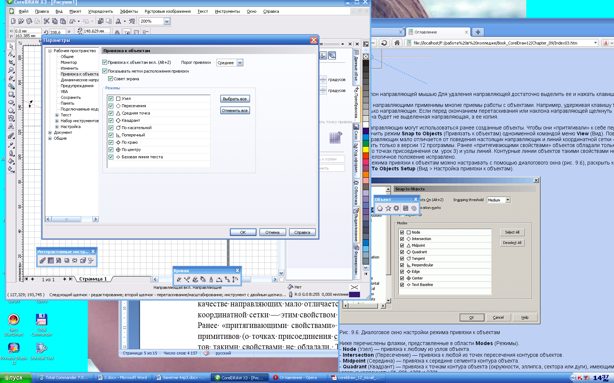Click the Paste clipboard icon
The image size is (614, 383).
[63, 21]
